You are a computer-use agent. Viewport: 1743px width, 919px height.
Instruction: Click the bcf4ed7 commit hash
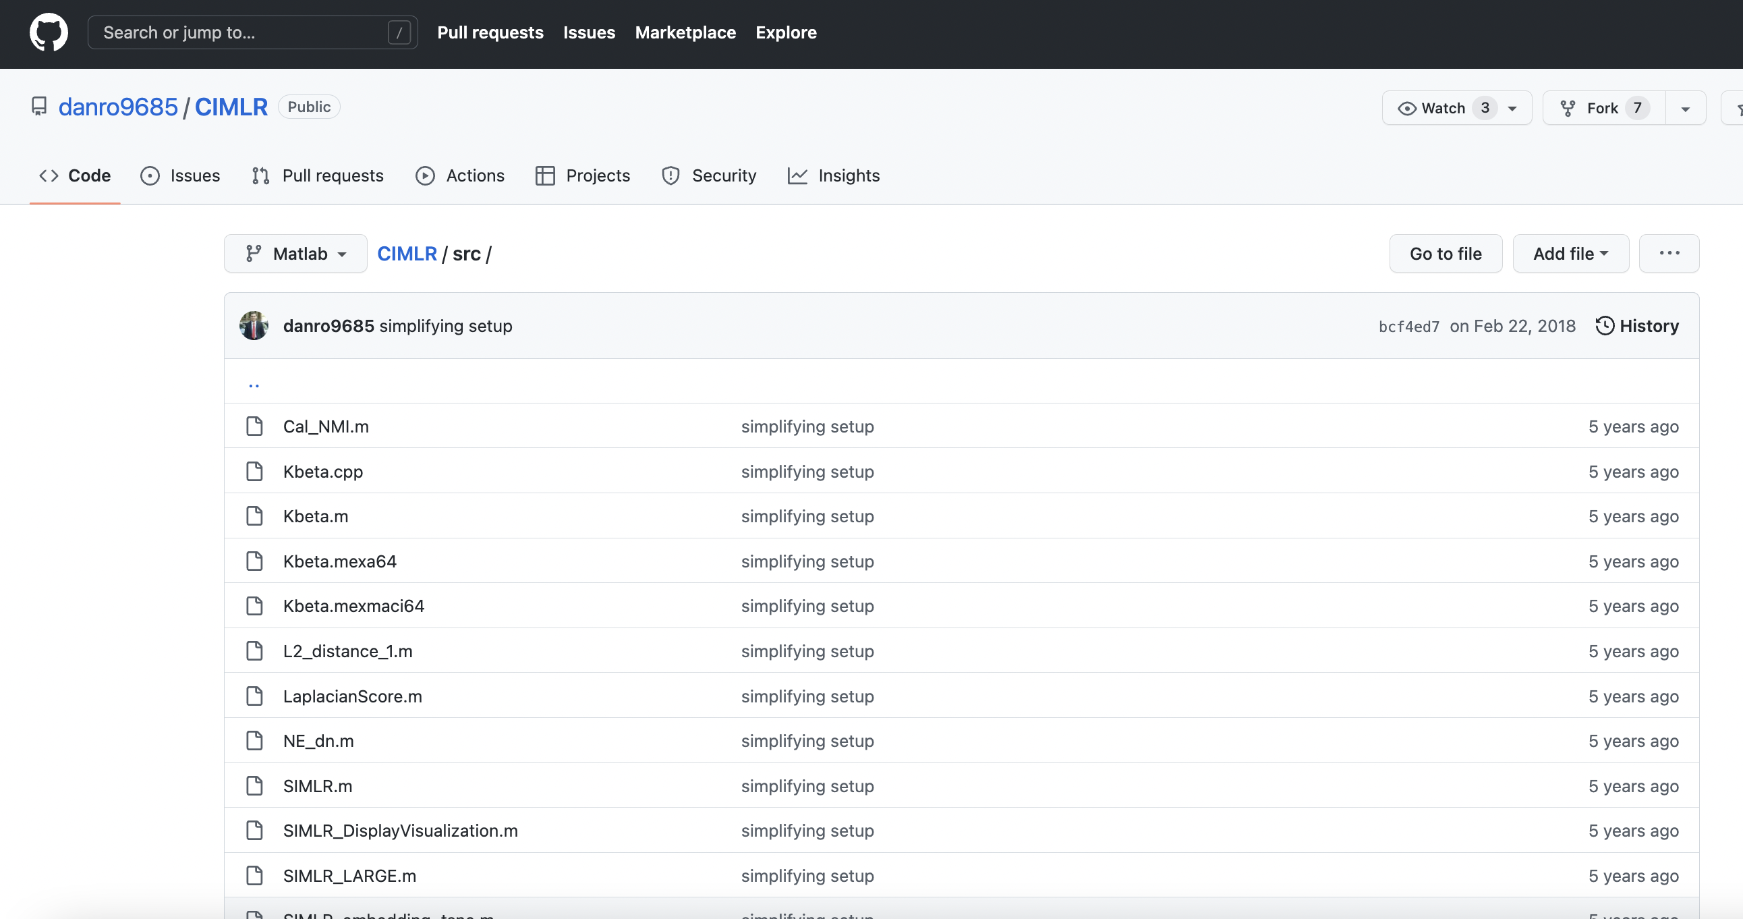(x=1408, y=326)
